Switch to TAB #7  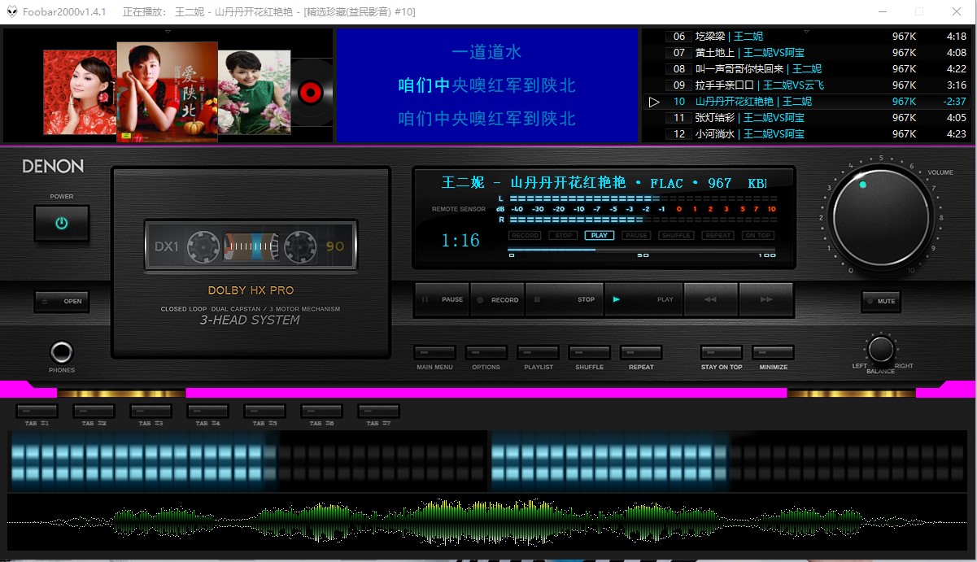tap(378, 412)
